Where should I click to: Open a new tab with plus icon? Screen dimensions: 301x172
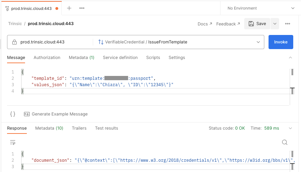point(69,8)
